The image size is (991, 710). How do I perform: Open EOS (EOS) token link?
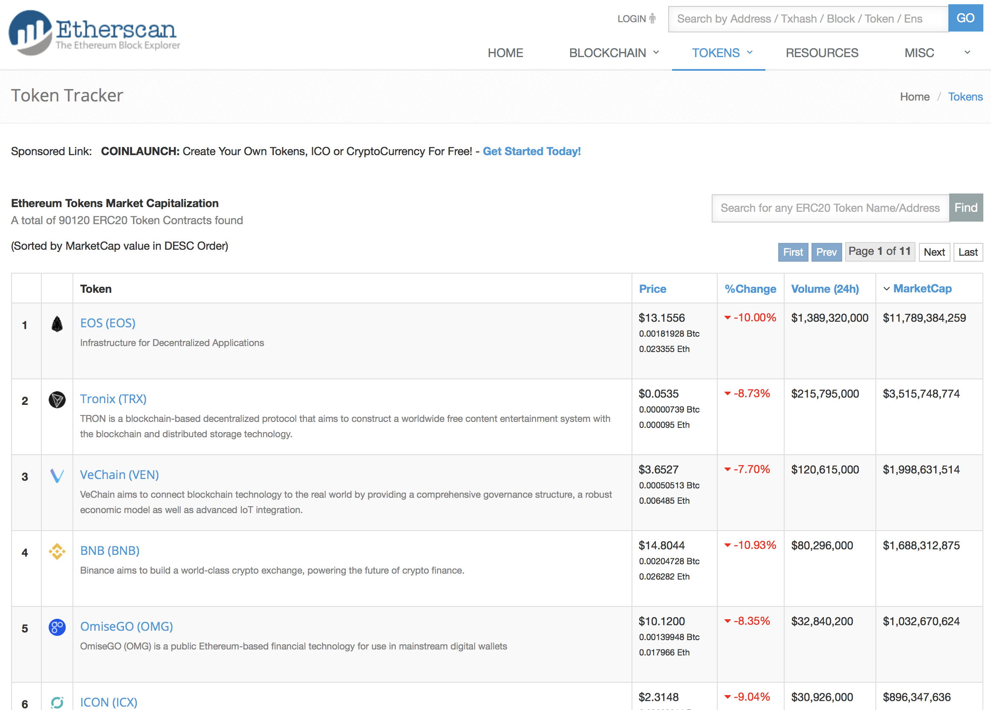[x=108, y=323]
